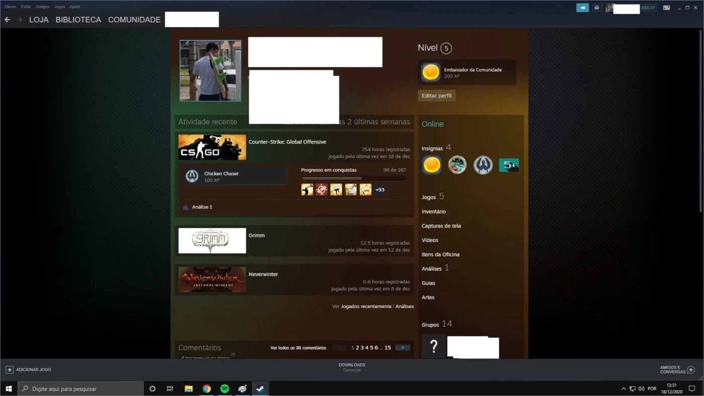Open the Exibir menu

[x=26, y=7]
